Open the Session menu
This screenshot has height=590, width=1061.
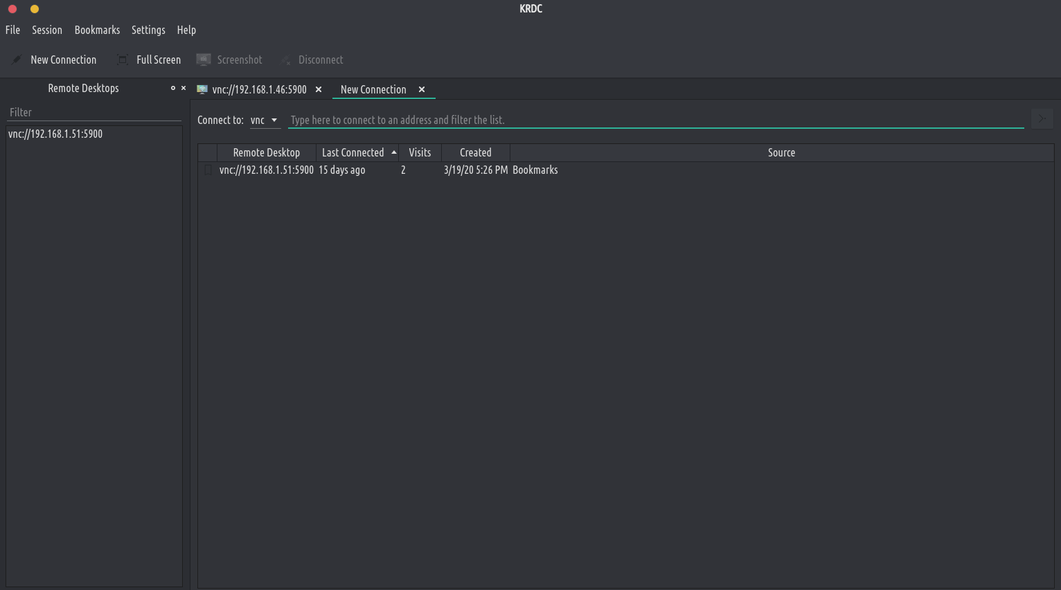[x=47, y=30]
